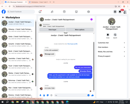Expand Customize chat section
The width and height of the screenshot is (130, 104).
tap(112, 43)
